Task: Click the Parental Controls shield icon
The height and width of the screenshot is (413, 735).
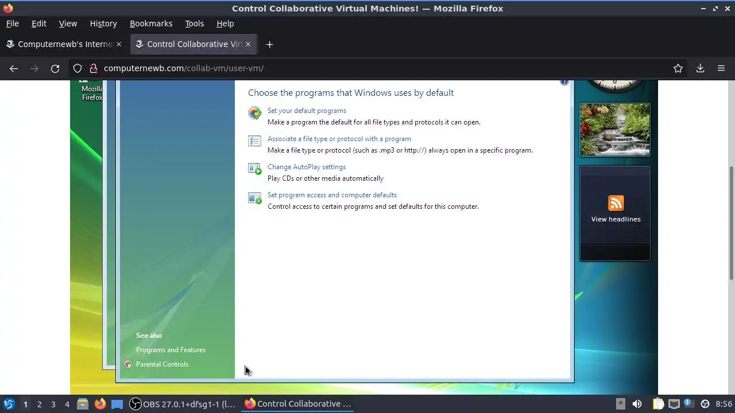Action: tap(128, 364)
